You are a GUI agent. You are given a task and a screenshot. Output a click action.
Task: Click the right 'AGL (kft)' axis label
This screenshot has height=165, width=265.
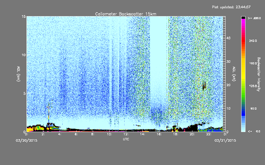(234, 74)
